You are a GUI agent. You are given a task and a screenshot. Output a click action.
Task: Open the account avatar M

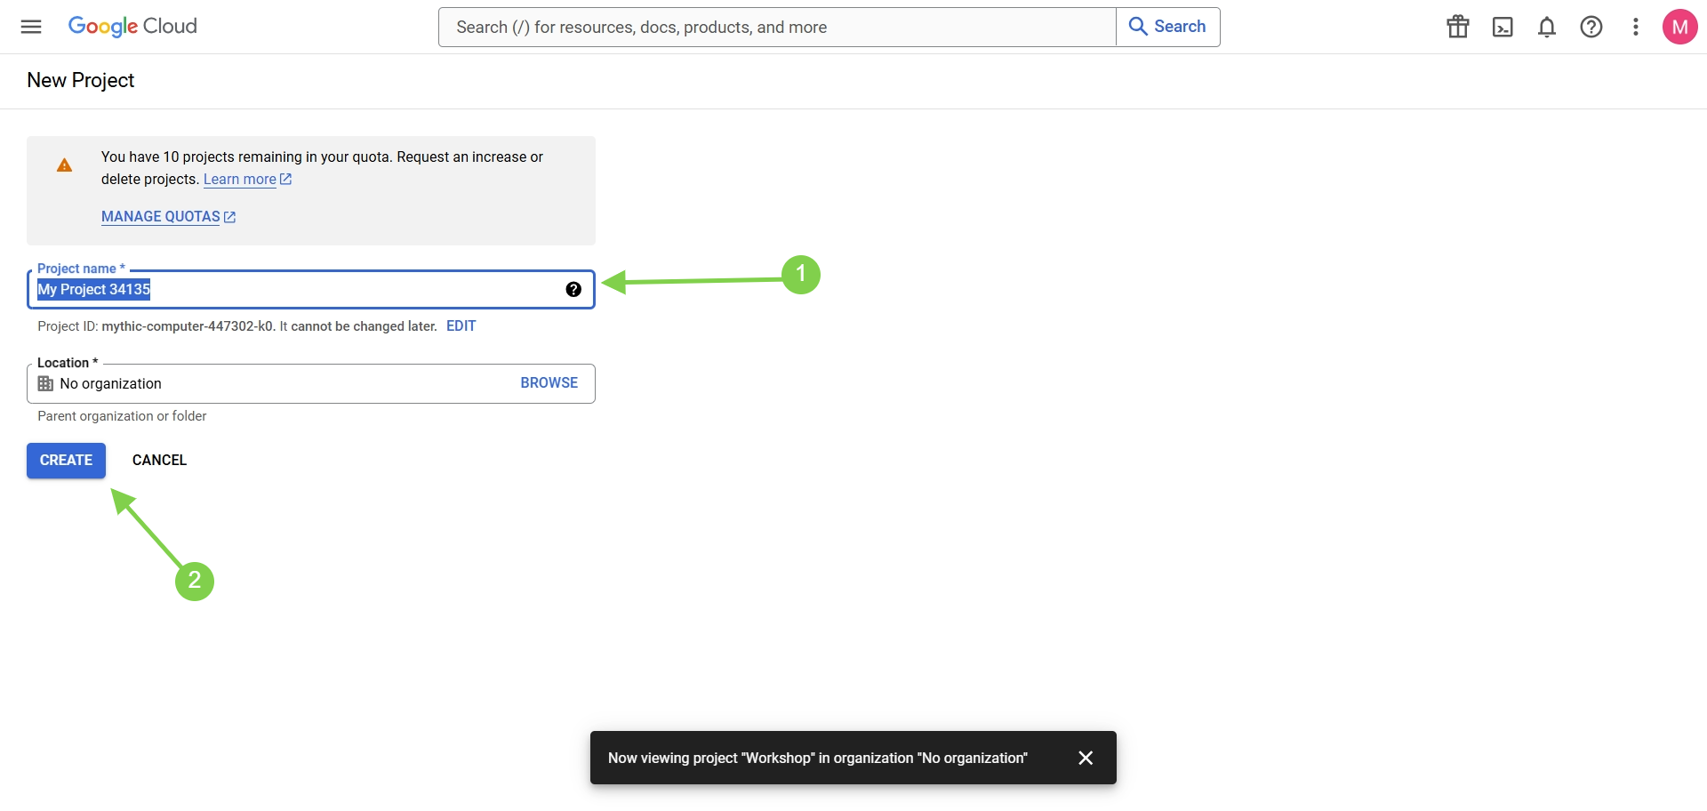(1680, 27)
